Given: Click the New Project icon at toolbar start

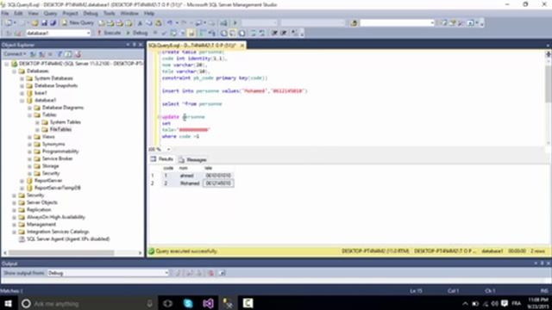Looking at the screenshot, I should tap(9, 23).
